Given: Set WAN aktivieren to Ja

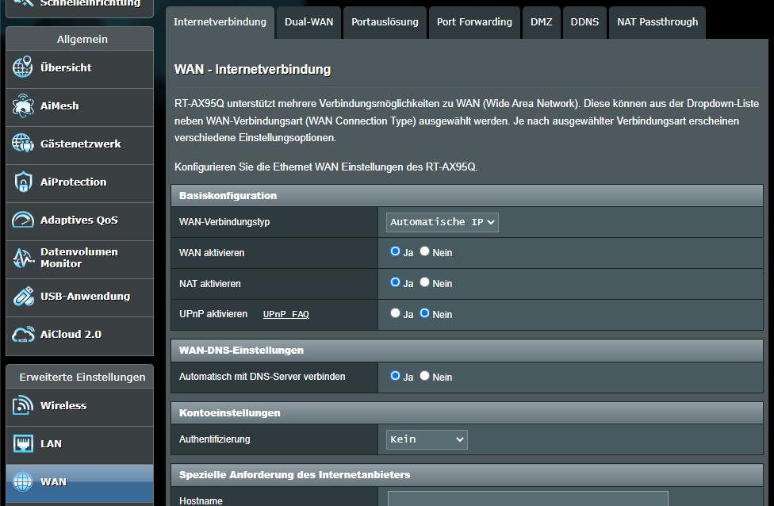Looking at the screenshot, I should tap(395, 251).
